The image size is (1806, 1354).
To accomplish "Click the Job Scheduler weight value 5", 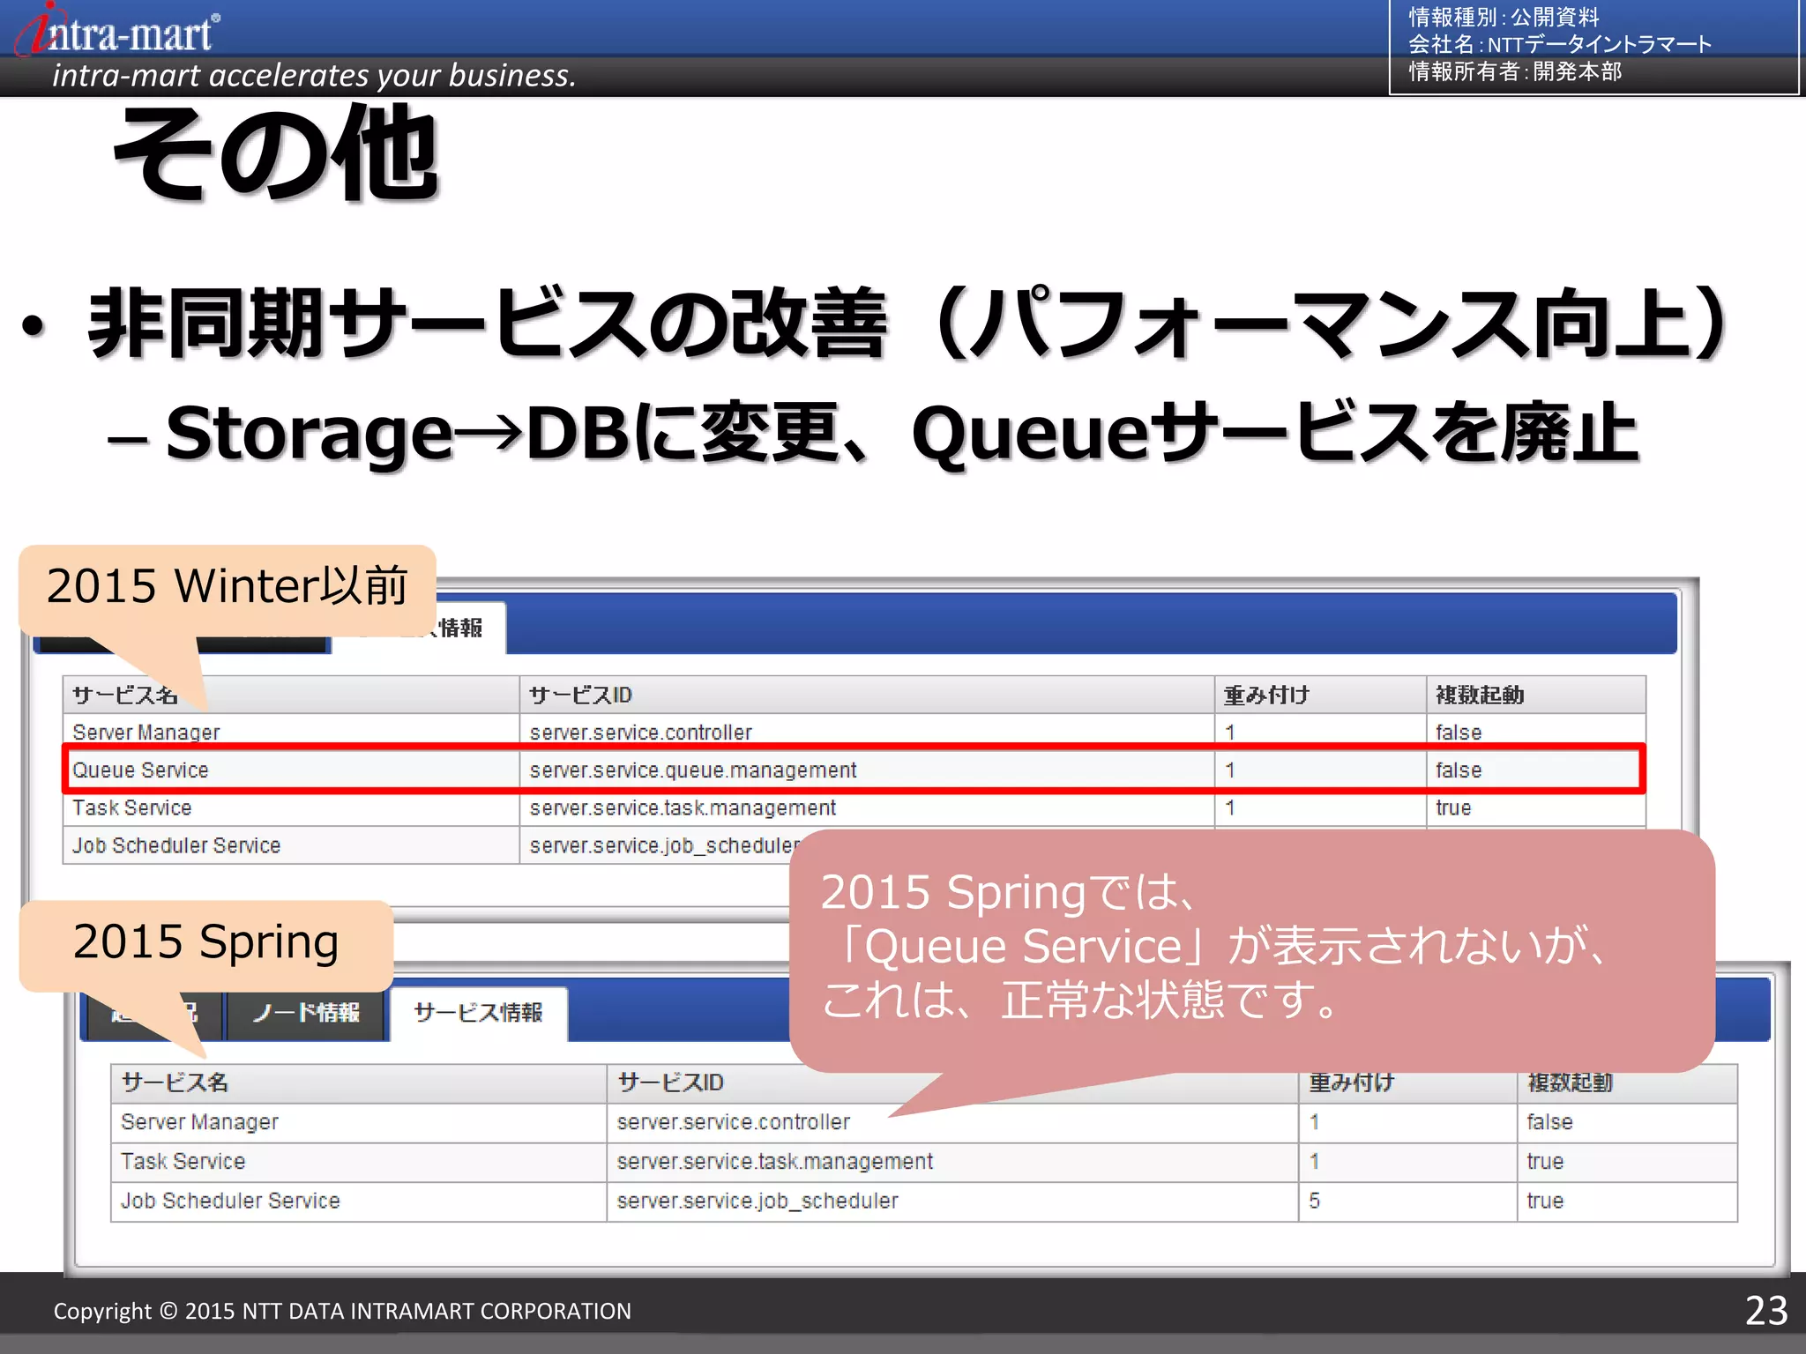I will point(1315,1201).
